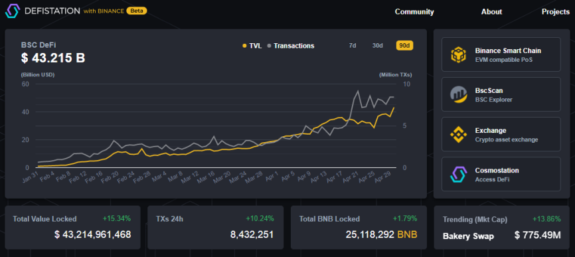Select the 90d time range
Viewport: 575px width, 257px height.
coord(404,46)
